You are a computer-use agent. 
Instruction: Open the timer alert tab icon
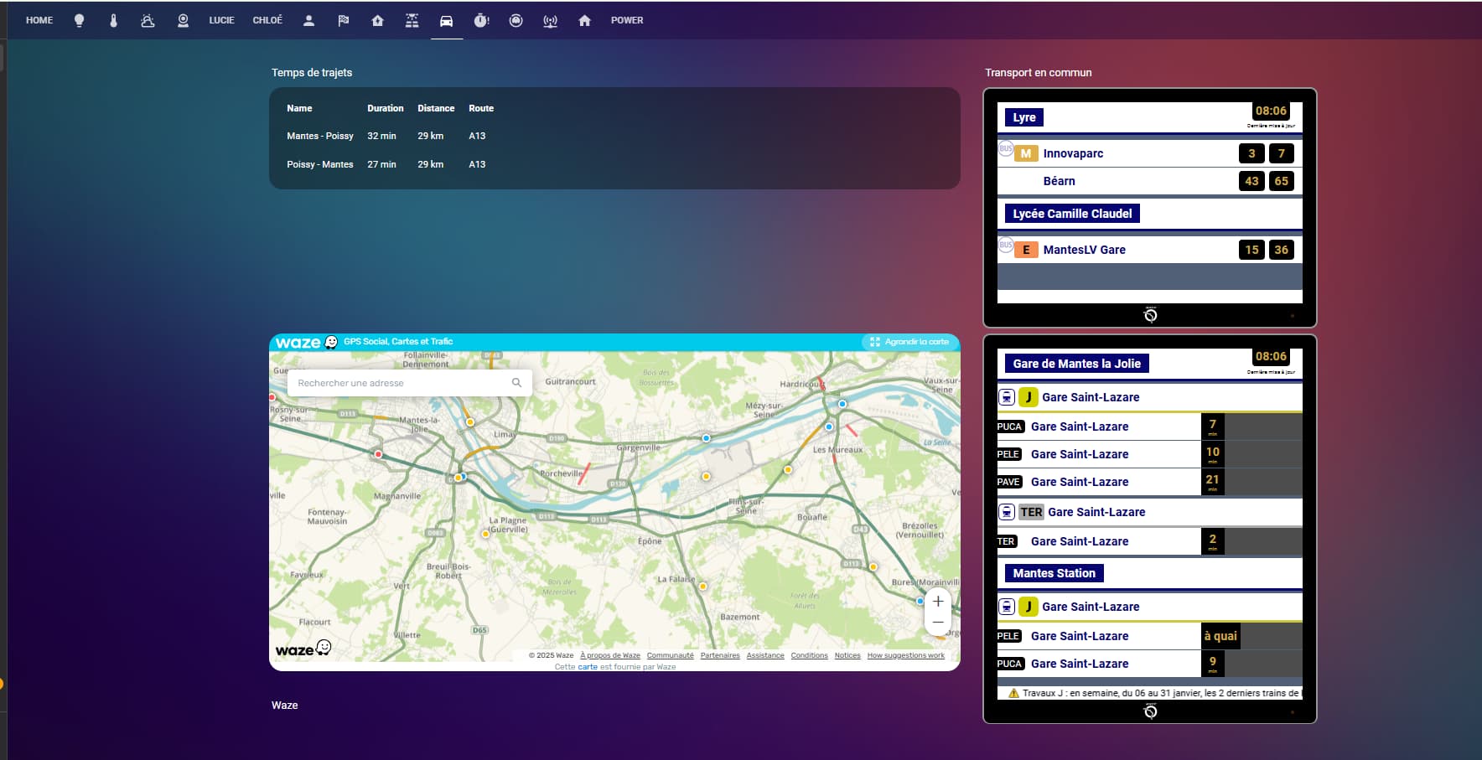pyautogui.click(x=481, y=20)
